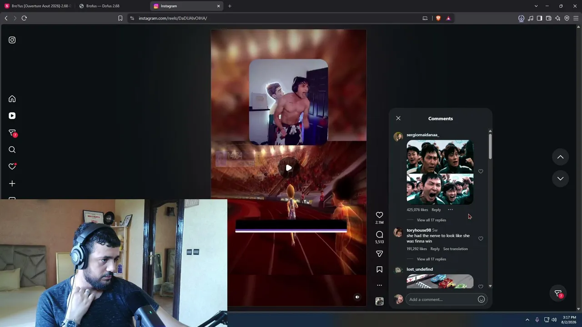This screenshot has width=582, height=327.
Task: Open the reel's more options menu
Action: (x=379, y=285)
